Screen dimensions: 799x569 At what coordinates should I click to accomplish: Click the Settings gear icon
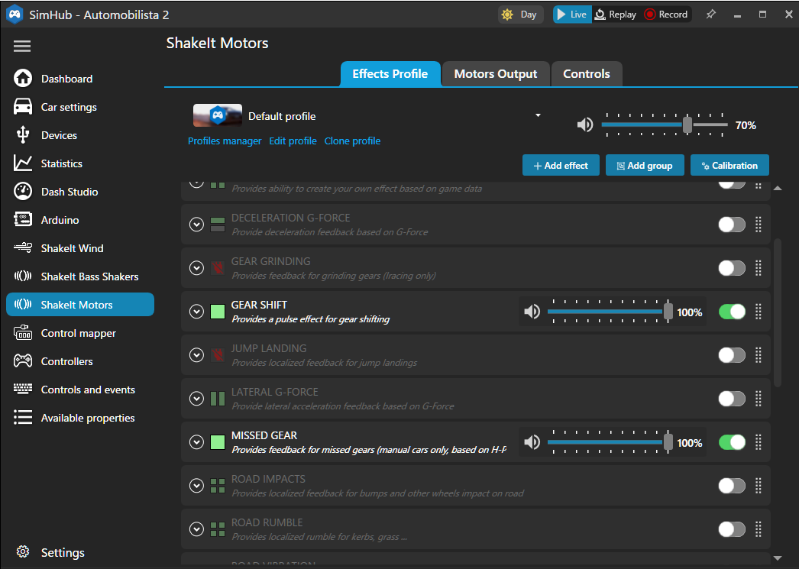22,551
